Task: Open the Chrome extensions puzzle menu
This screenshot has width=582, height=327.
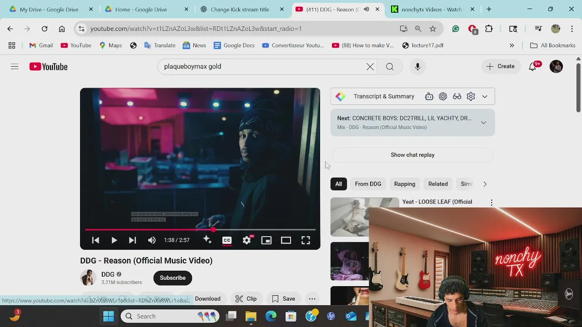Action: (489, 29)
